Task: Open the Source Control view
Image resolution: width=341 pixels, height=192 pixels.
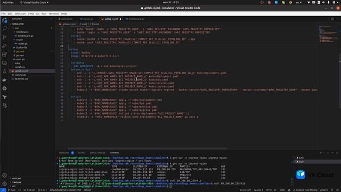Action: pyautogui.click(x=4, y=37)
